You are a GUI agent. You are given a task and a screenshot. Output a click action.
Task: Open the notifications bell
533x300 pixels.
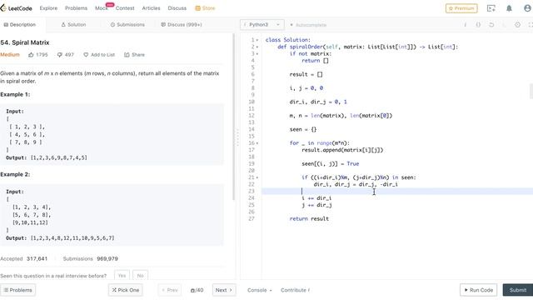tap(509, 8)
